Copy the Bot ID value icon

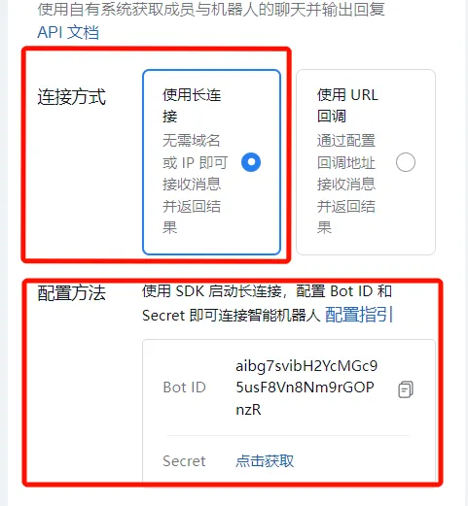point(406,389)
